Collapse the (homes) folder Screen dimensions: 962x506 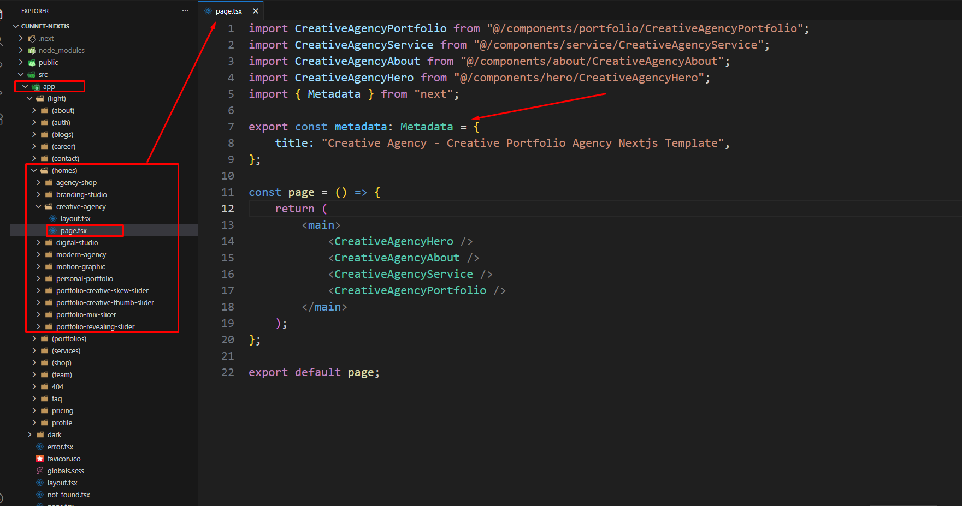point(34,170)
